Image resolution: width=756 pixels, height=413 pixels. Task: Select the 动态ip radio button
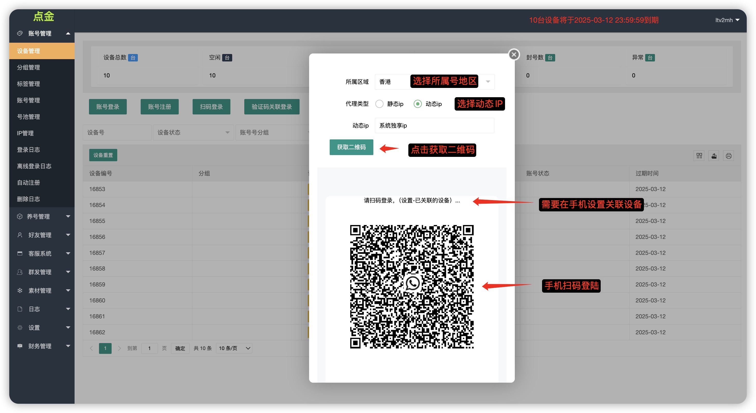417,104
